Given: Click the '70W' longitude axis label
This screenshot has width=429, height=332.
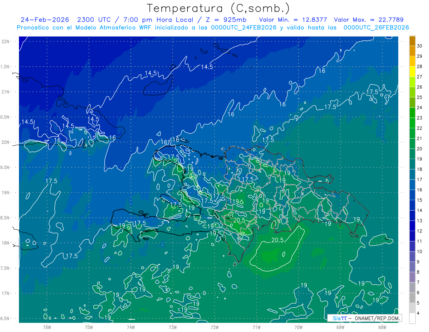Looking at the screenshot, I should click(x=299, y=327).
